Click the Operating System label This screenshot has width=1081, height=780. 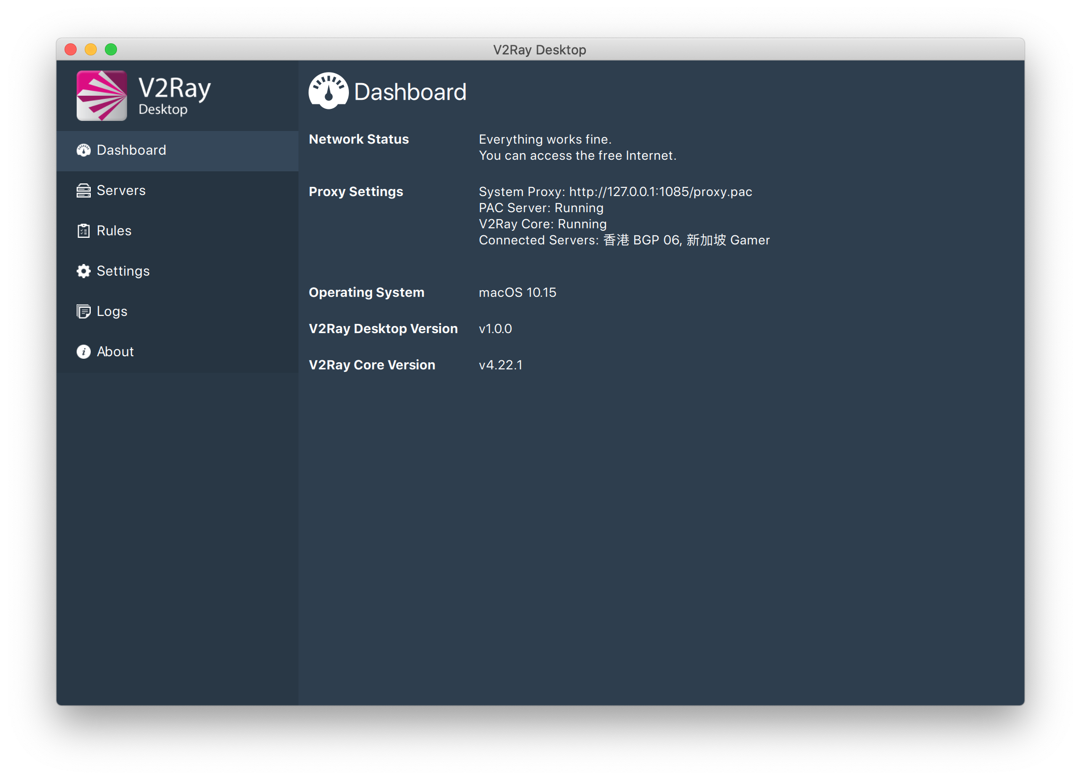366,292
